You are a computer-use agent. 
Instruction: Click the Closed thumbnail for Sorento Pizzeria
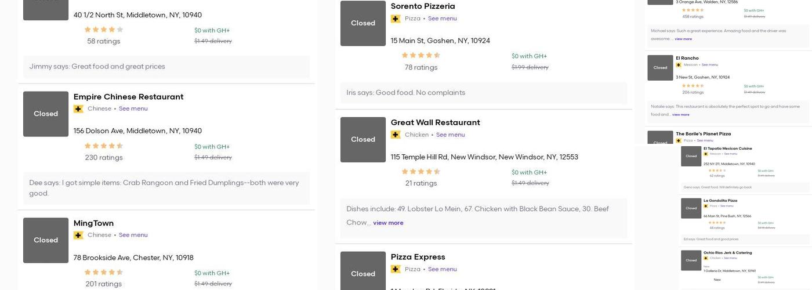(363, 23)
